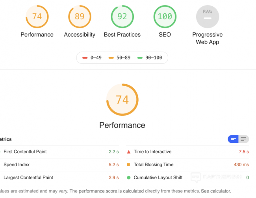
Task: Open the Best Practices gauge showing 92
Action: 122,17
